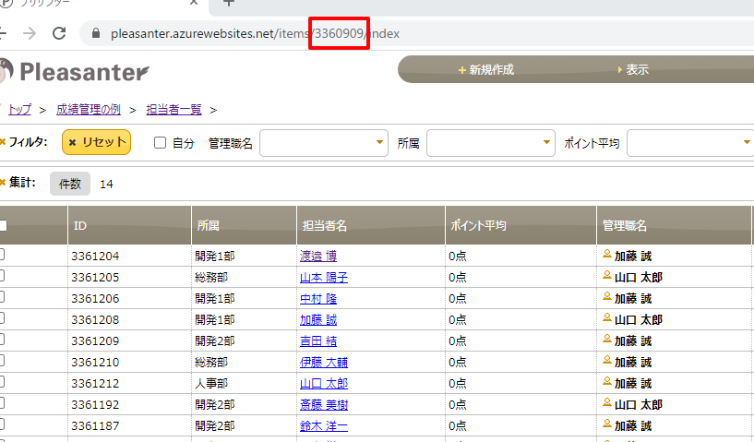Toggle the select-all header checkbox
This screenshot has width=754, height=442.
pyautogui.click(x=3, y=225)
